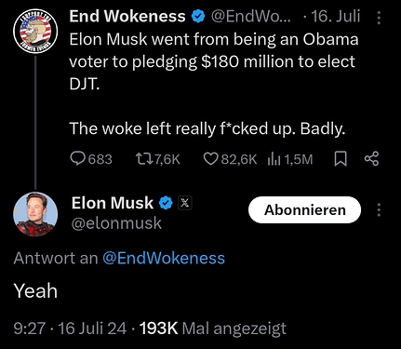View analytics bar chart icon

[274, 159]
